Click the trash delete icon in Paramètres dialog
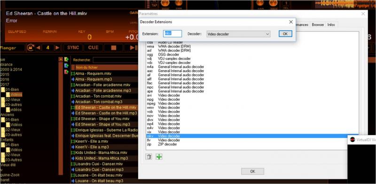The height and width of the screenshot is (184, 376). click(149, 157)
